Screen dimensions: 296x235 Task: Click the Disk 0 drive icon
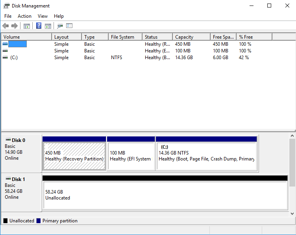(x=8, y=140)
